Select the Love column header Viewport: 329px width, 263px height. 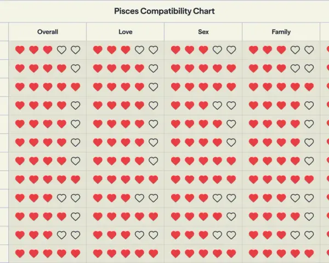click(126, 32)
